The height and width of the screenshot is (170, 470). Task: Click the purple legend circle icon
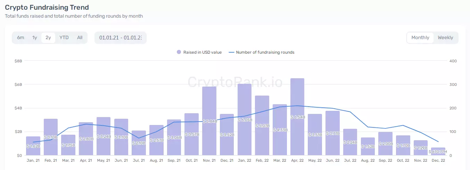pos(179,52)
